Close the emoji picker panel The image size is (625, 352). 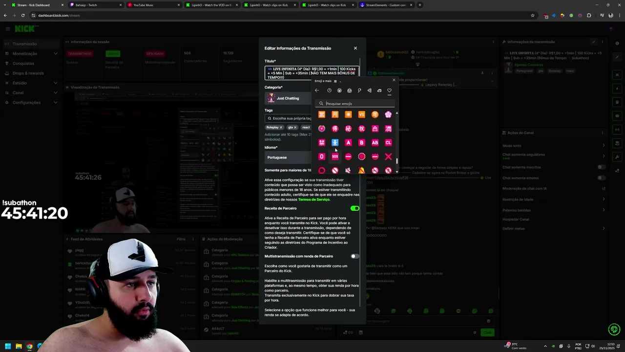(394, 80)
